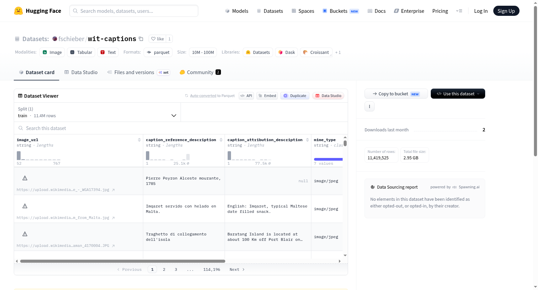The height and width of the screenshot is (290, 538).
Task: Open Files and versions tab
Action: (139, 72)
